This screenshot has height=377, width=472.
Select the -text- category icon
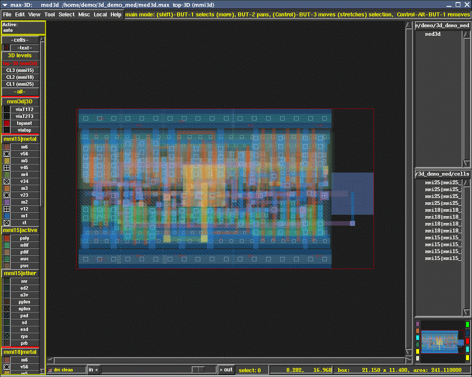click(x=6, y=47)
